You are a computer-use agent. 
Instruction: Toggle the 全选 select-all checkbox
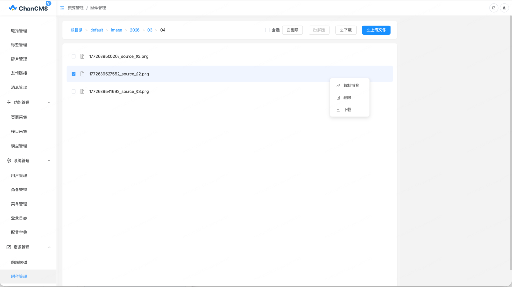[267, 30]
